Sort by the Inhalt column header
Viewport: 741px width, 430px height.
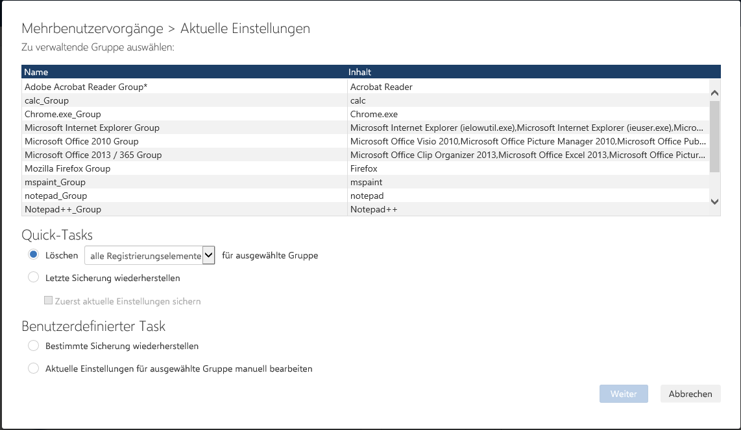(x=533, y=72)
